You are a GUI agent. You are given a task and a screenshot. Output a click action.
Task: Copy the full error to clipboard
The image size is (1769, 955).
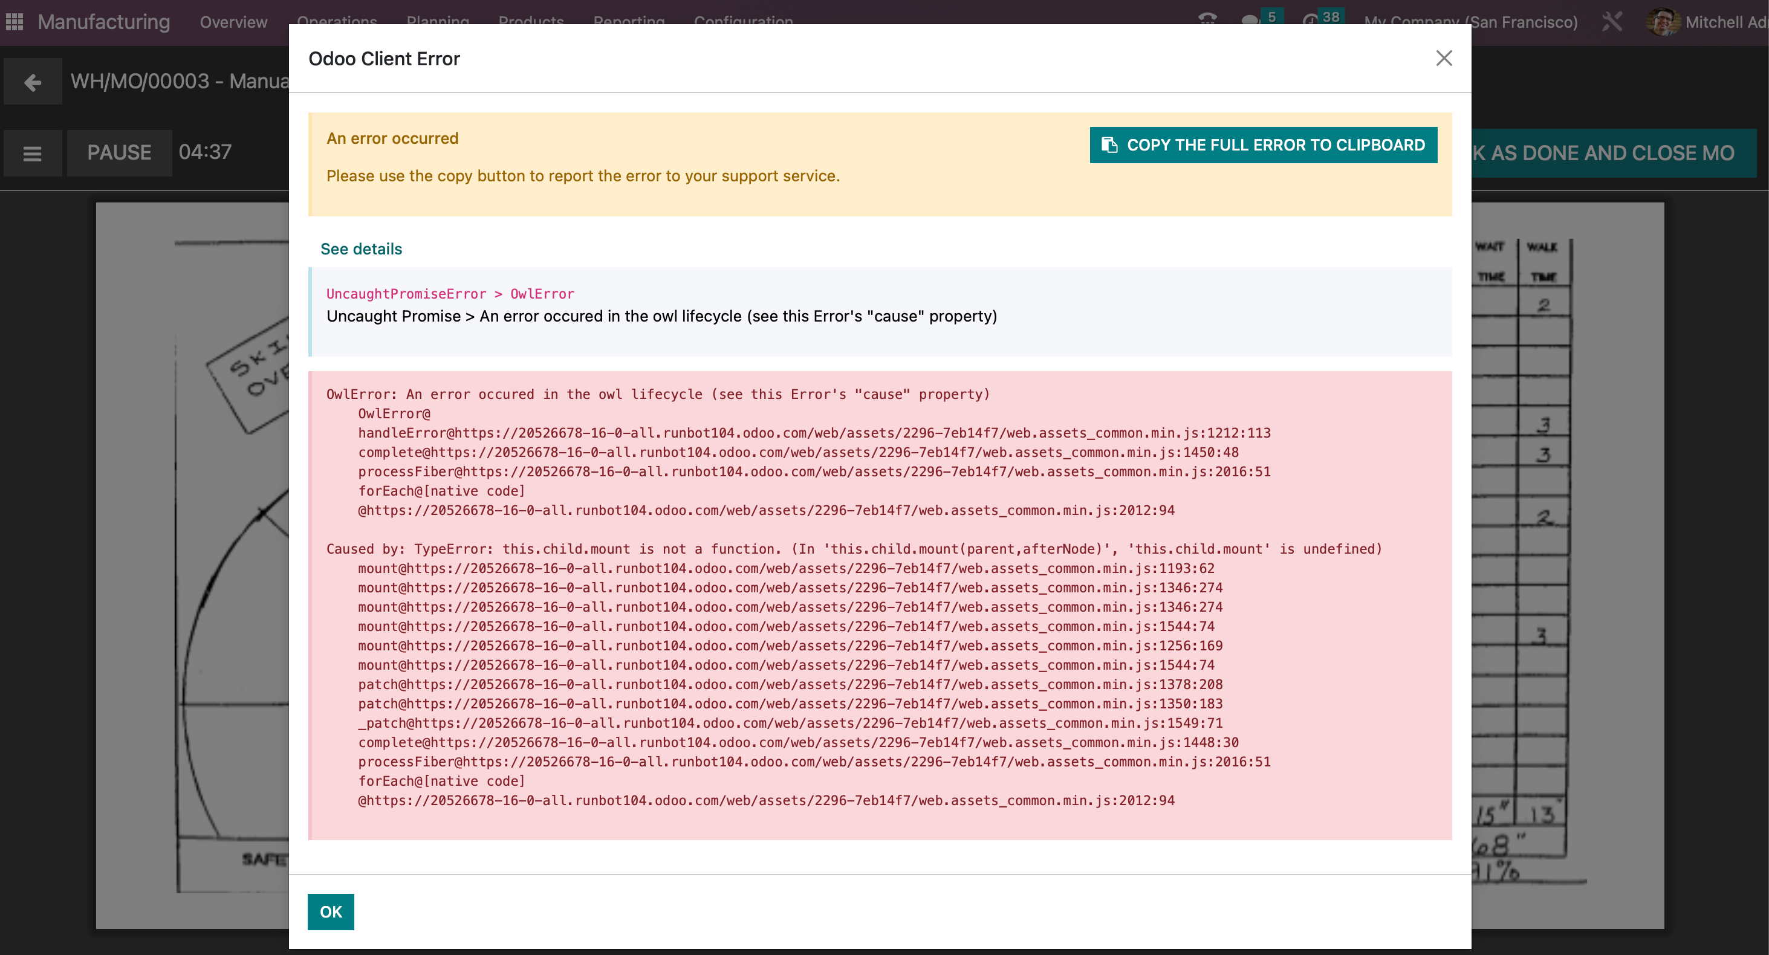point(1263,145)
